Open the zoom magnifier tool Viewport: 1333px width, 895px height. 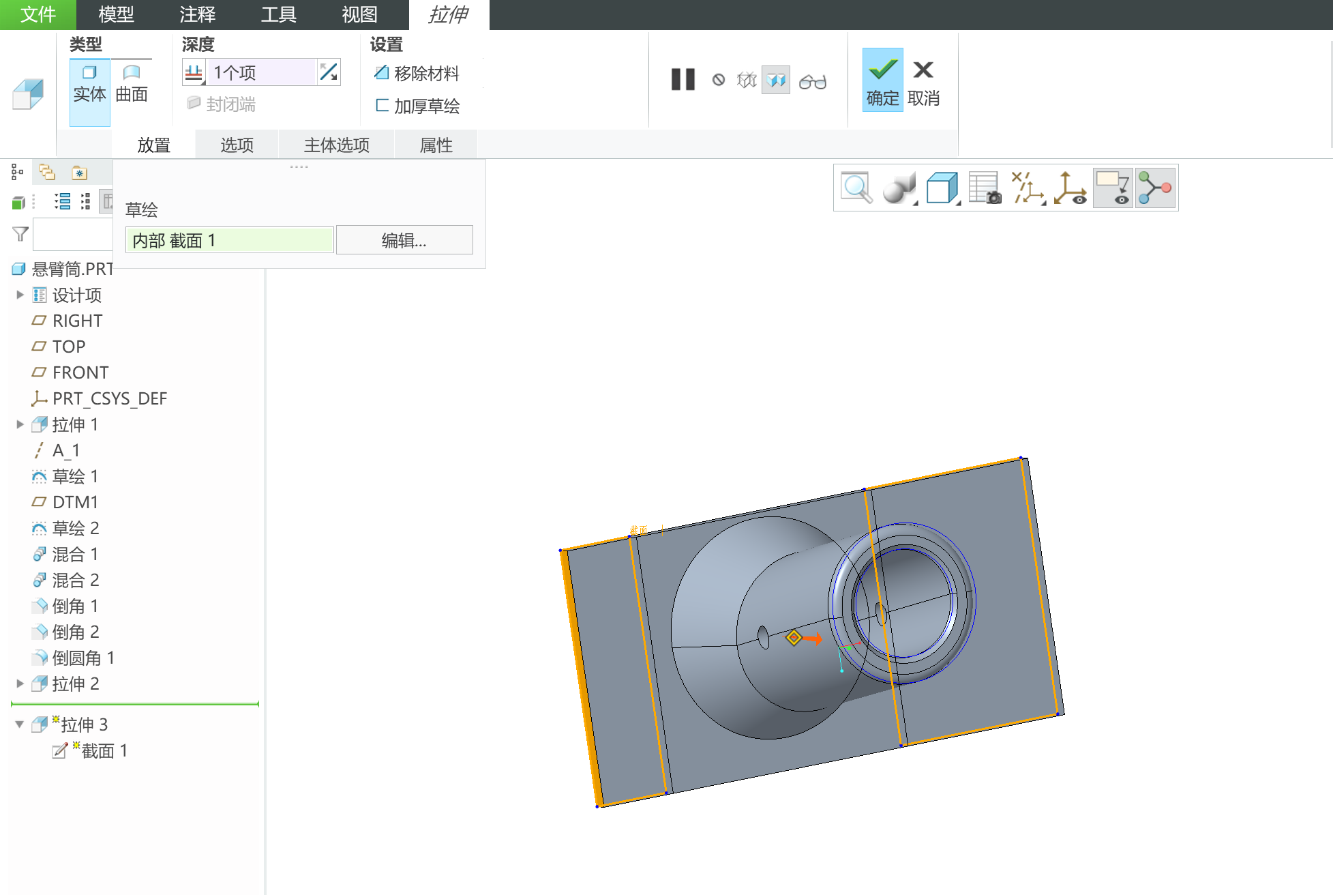coord(856,188)
